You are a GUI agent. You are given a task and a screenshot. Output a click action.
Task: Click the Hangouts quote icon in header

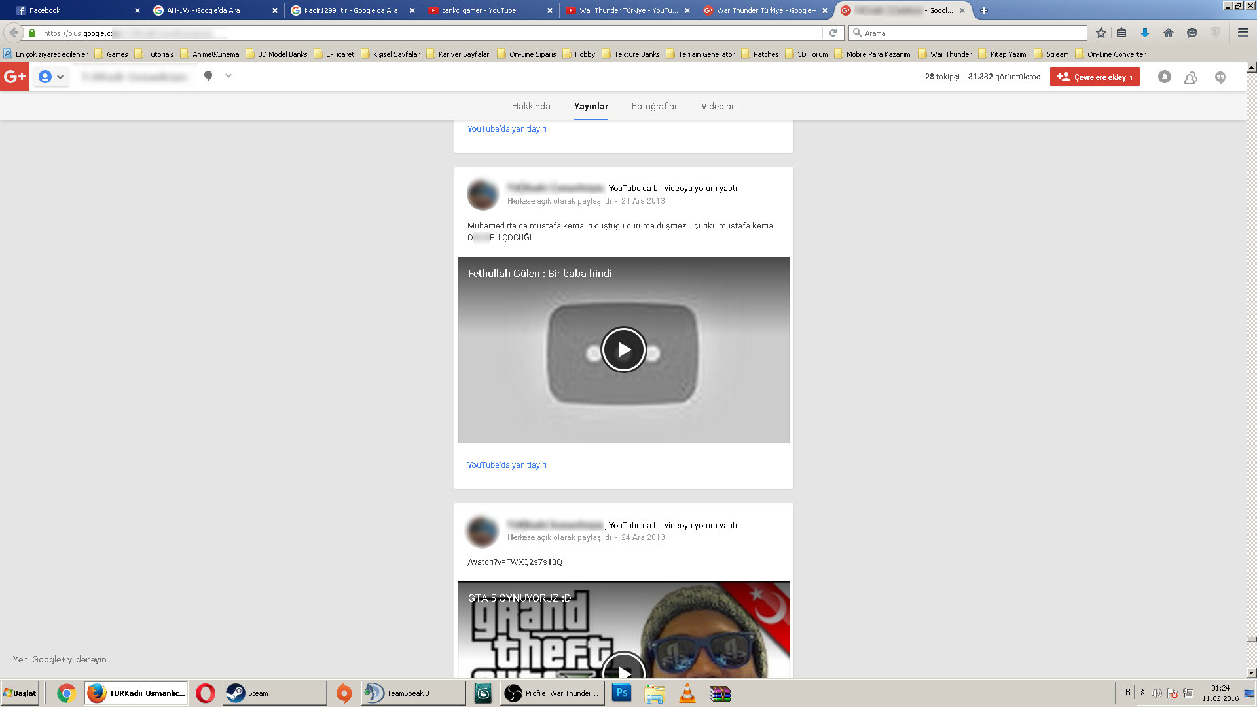1220,77
